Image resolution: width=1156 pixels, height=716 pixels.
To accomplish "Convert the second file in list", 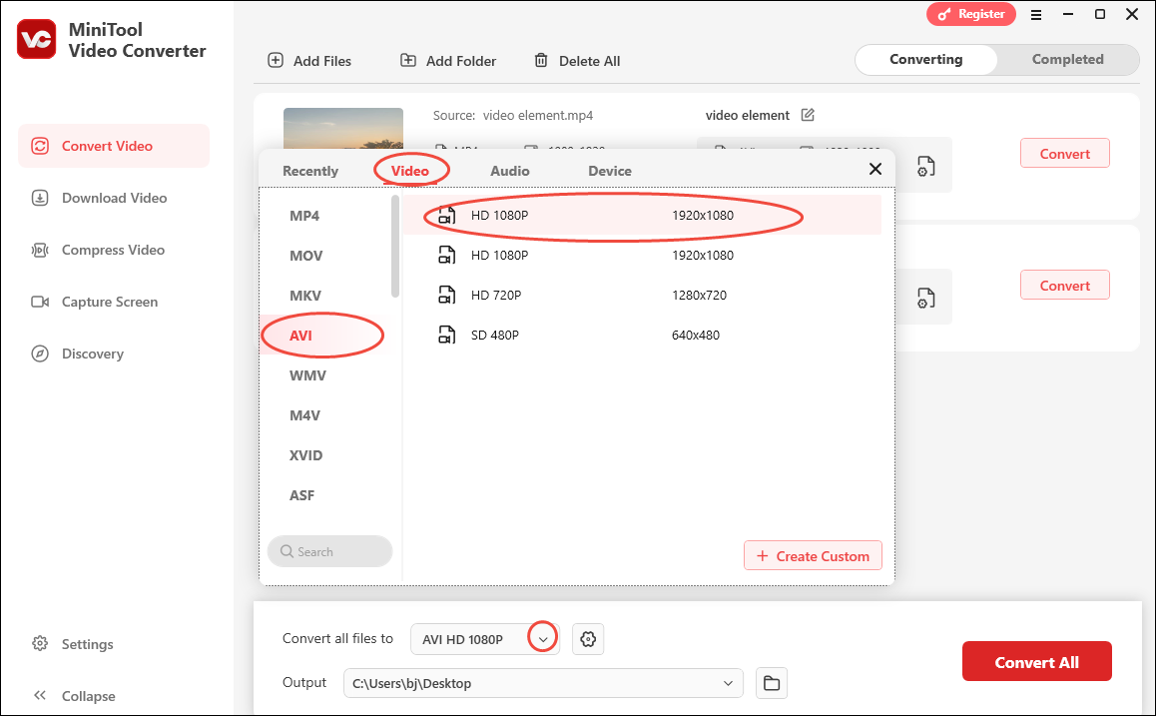I will click(x=1064, y=286).
